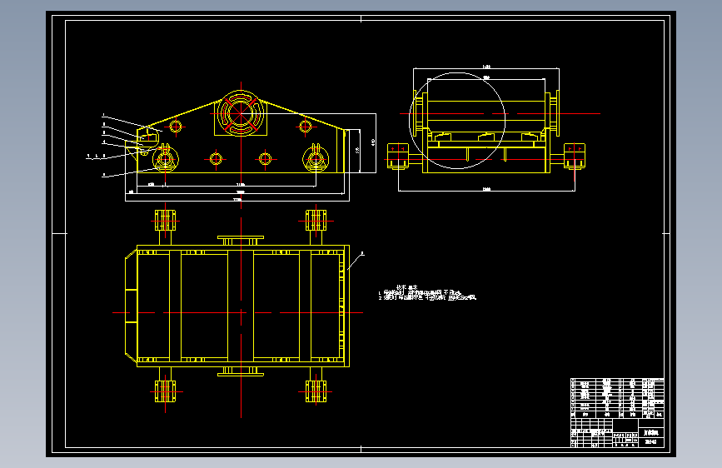This screenshot has width=722, height=468.
Task: Select the bottom center flange in plan view
Action: [x=241, y=371]
